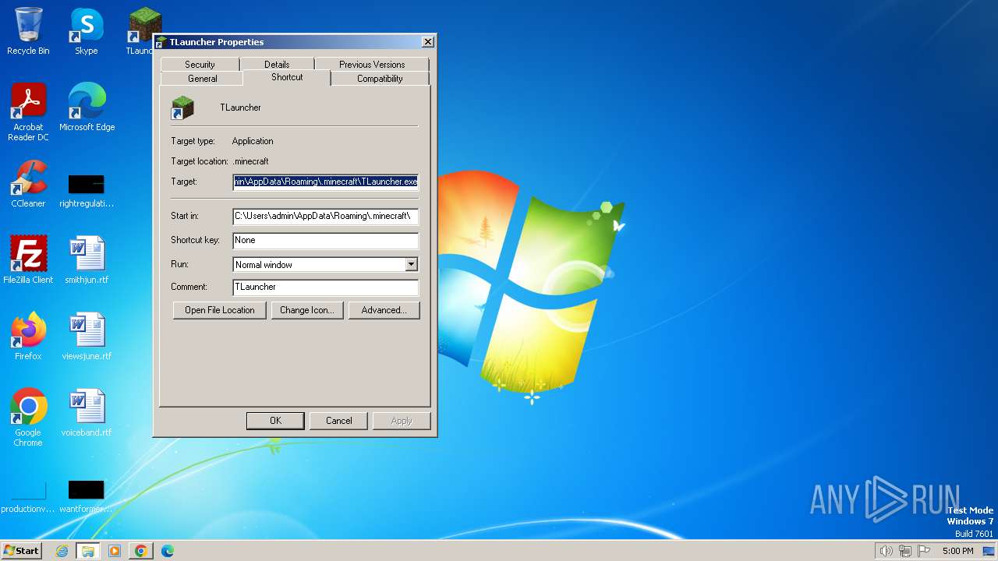Confirm with the OK button
Viewport: 998px width, 561px height.
275,421
